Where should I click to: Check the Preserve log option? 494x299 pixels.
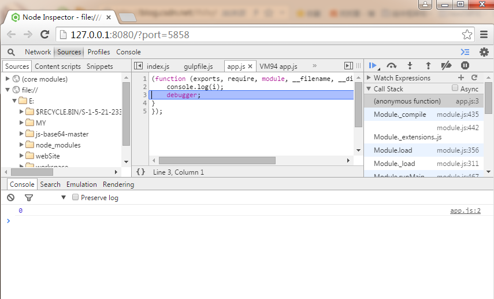coord(75,198)
